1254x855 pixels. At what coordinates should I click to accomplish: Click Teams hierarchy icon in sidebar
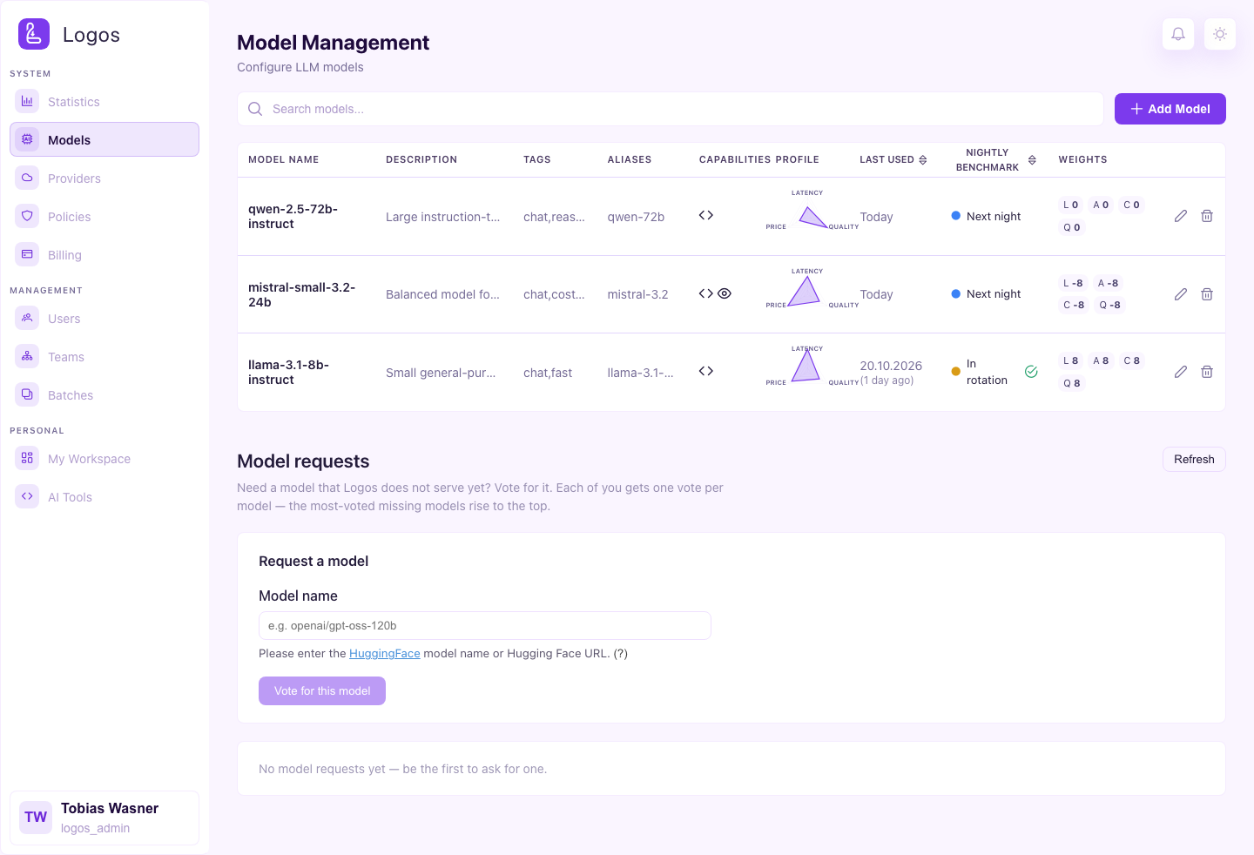[27, 356]
